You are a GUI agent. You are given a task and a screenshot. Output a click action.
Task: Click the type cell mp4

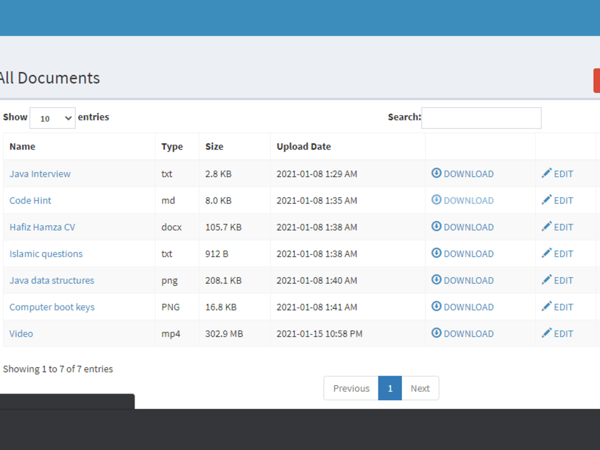pos(170,334)
